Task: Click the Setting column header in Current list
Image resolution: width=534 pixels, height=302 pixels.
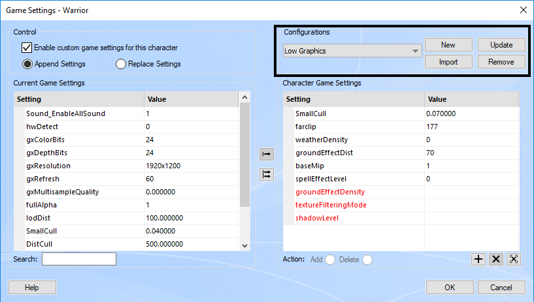Action: [x=78, y=99]
